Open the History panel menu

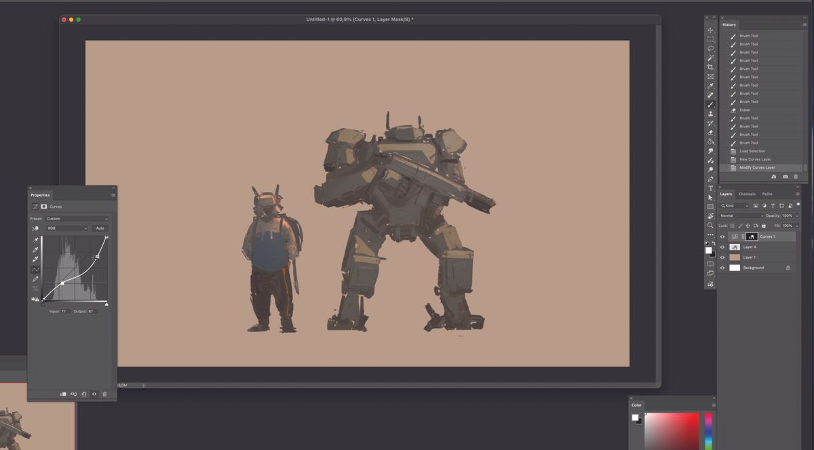click(x=805, y=24)
